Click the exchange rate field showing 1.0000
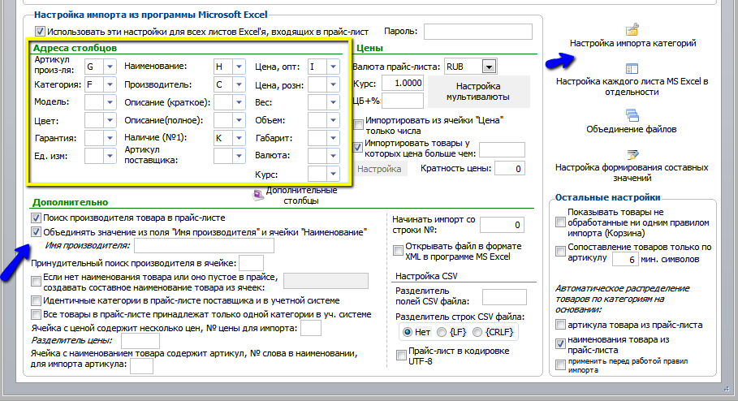This screenshot has height=401, width=738. 402,84
